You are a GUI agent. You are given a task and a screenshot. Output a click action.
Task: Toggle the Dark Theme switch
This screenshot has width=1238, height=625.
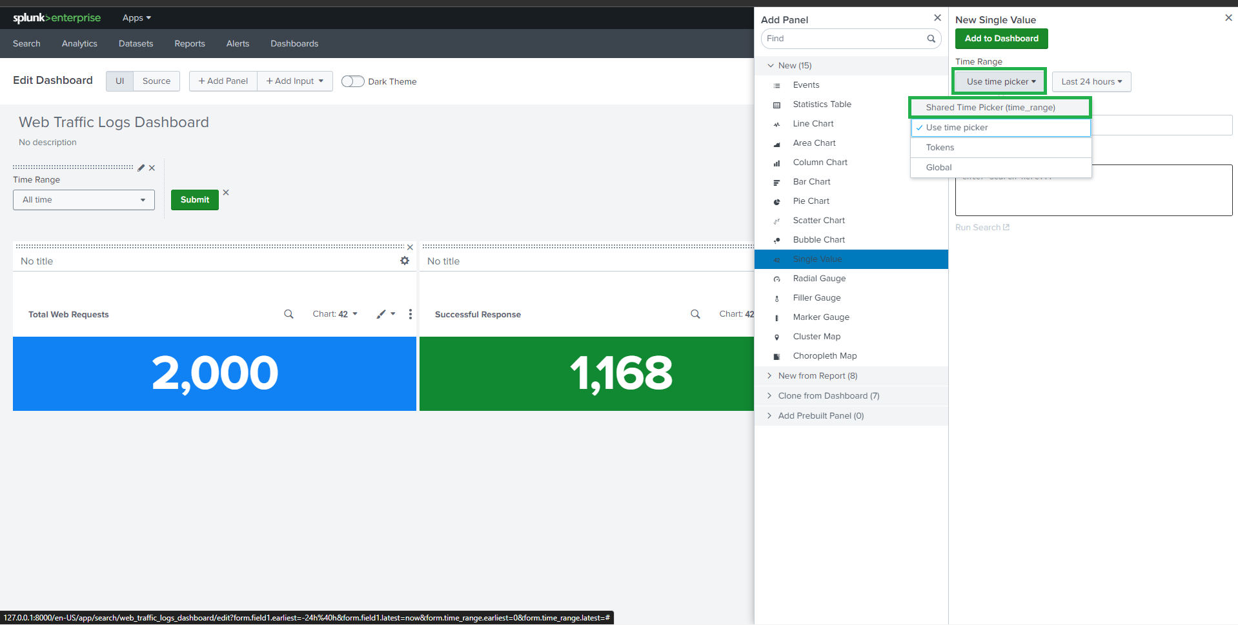(353, 81)
